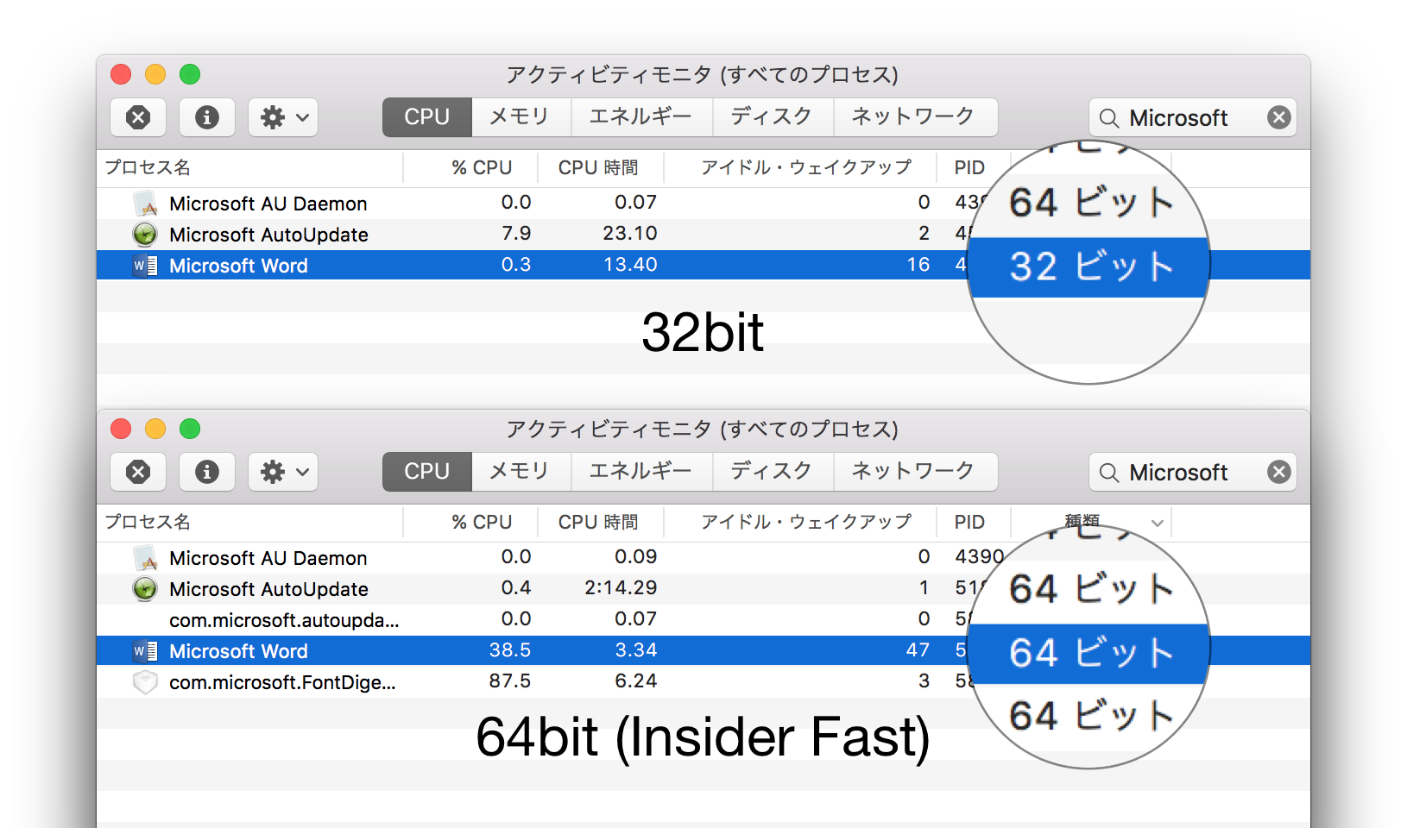Sort processes by the PID column
The height and width of the screenshot is (828, 1407).
pos(970,167)
